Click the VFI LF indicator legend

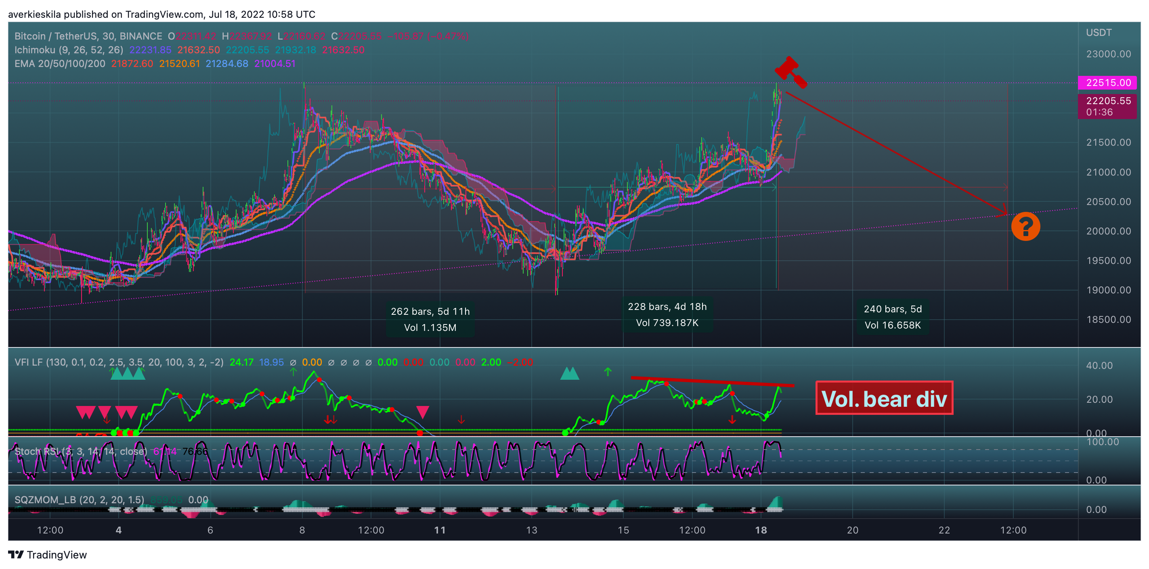(119, 362)
